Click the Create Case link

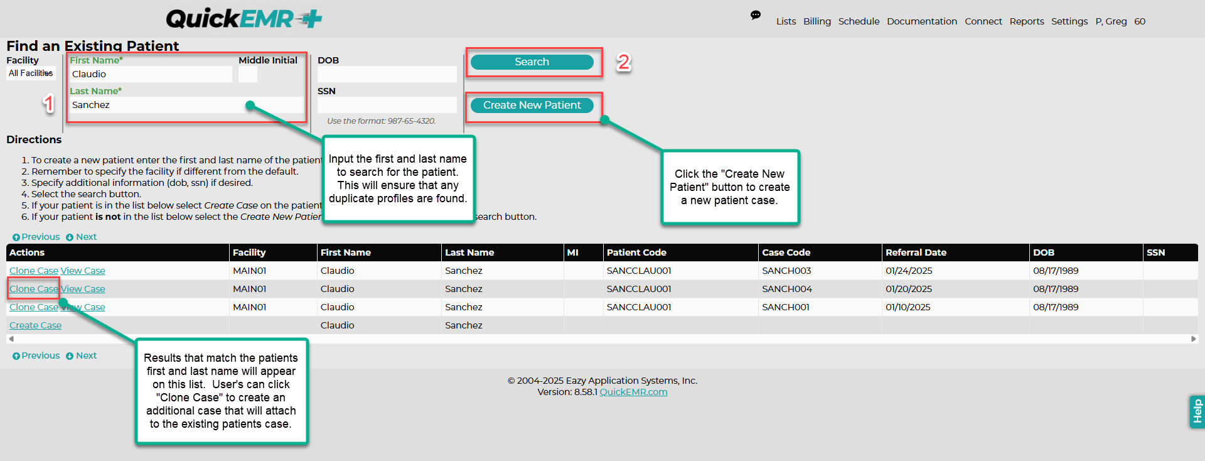36,325
